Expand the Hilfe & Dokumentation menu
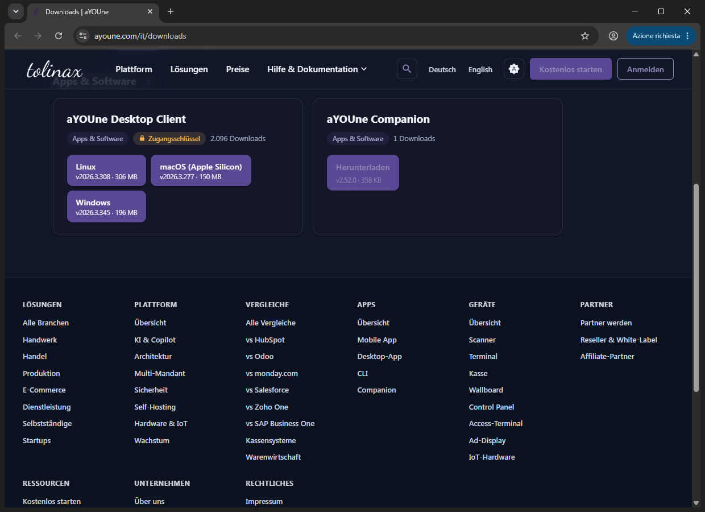 coord(317,69)
